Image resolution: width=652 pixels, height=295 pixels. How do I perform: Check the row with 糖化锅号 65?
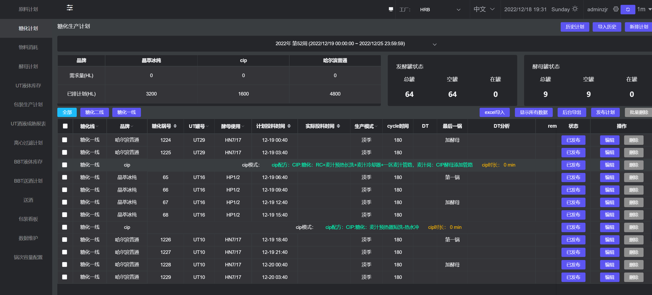pos(65,177)
